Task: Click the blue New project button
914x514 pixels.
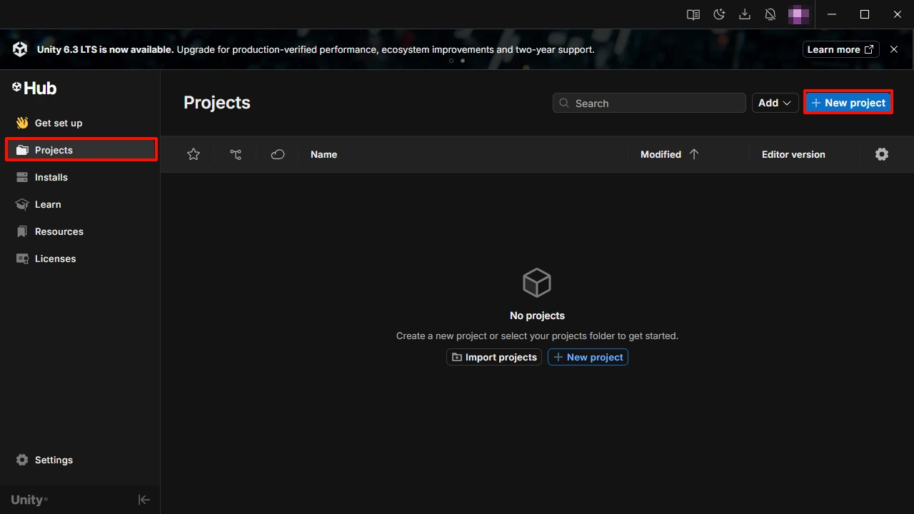Action: pyautogui.click(x=848, y=103)
